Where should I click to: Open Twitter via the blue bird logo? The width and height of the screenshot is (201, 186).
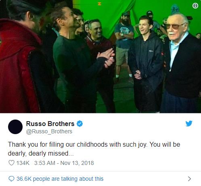point(189,123)
